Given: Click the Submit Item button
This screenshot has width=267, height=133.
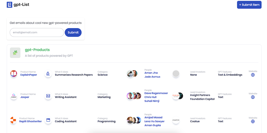Looking at the screenshot, I should (x=249, y=5).
